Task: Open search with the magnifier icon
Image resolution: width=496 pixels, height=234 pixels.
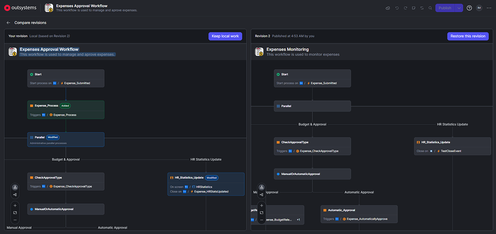Action: click(x=430, y=8)
